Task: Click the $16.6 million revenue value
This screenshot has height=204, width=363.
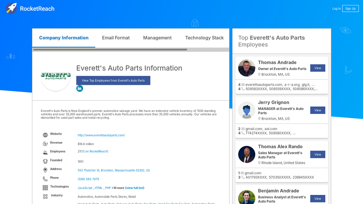Action: 86,144
